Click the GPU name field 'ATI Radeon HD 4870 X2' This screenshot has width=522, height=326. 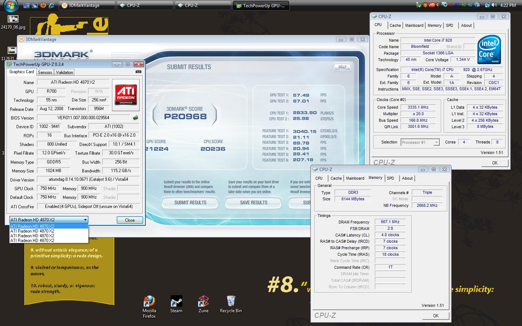73,82
